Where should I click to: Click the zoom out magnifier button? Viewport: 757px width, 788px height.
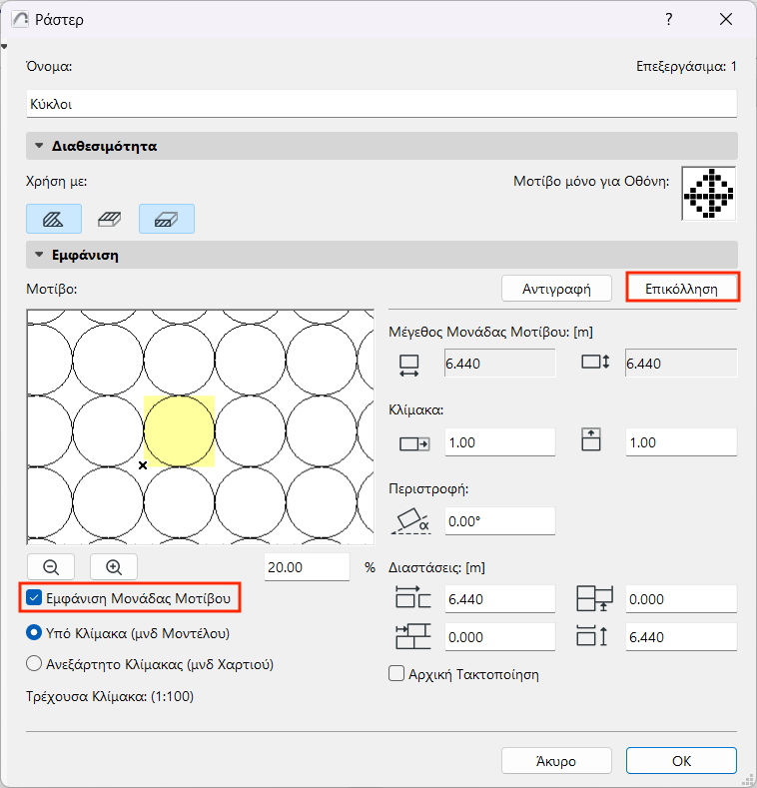point(51,567)
